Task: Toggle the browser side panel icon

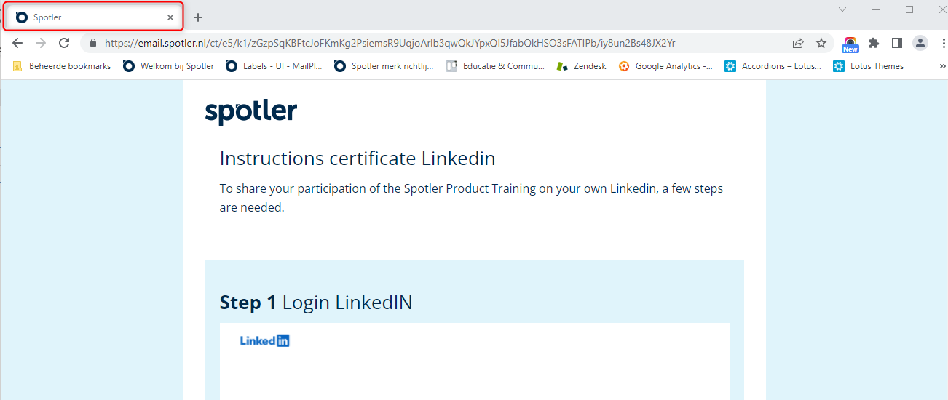Action: click(897, 43)
